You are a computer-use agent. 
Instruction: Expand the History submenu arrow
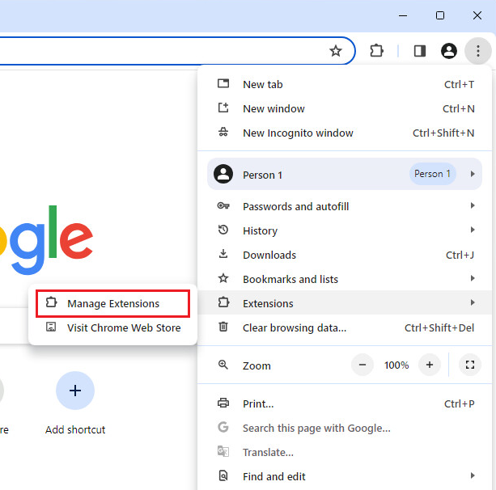click(473, 230)
